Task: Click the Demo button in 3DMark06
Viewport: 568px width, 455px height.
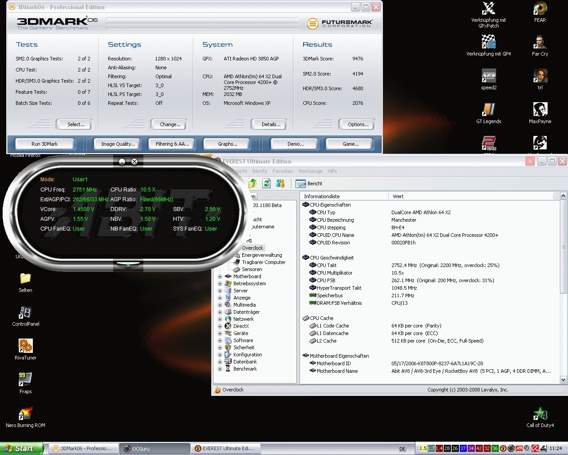Action: coord(296,144)
